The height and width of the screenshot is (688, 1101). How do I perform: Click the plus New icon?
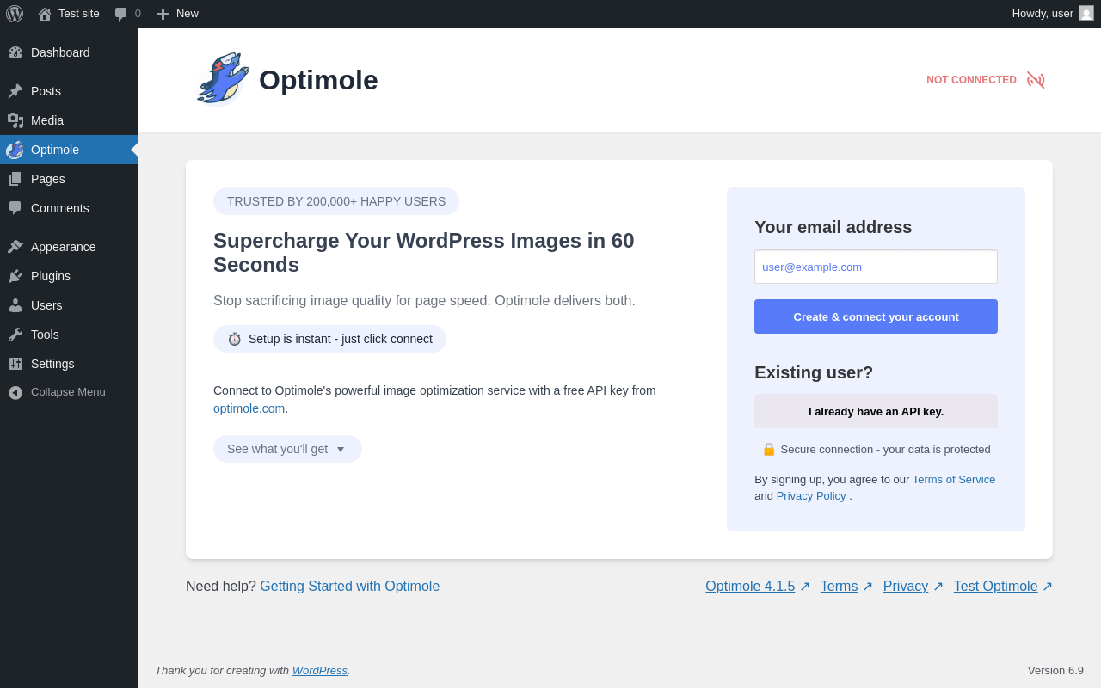tap(163, 14)
